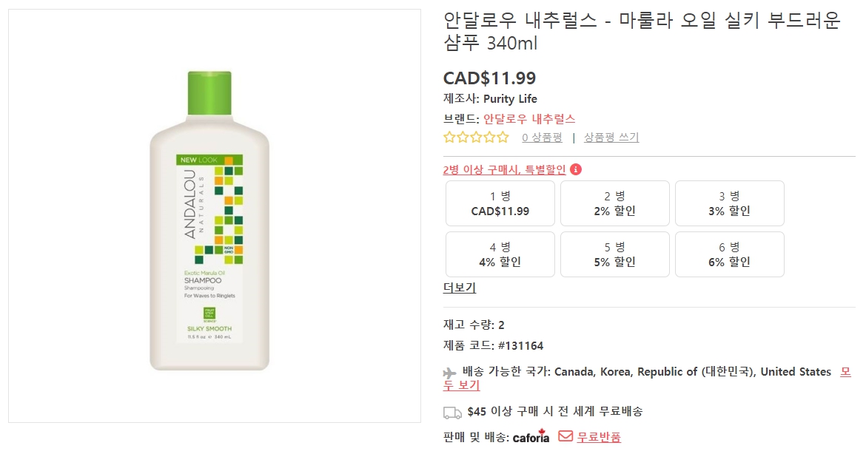Image resolution: width=866 pixels, height=454 pixels.
Task: Click 상품평 쓰기 to write a review
Action: (x=612, y=137)
